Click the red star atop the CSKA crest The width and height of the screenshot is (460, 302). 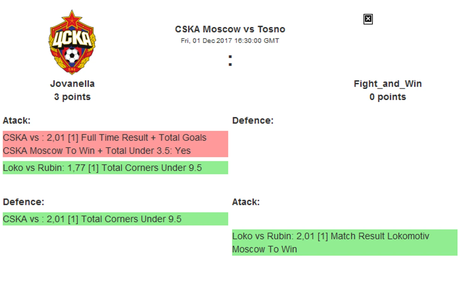(x=72, y=20)
